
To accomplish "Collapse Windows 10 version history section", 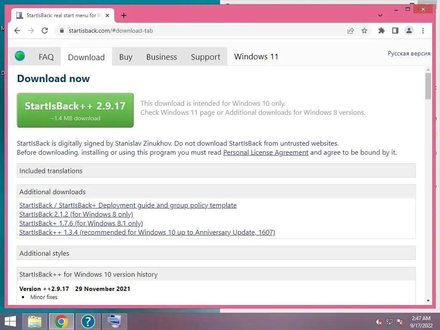I will pyautogui.click(x=216, y=274).
